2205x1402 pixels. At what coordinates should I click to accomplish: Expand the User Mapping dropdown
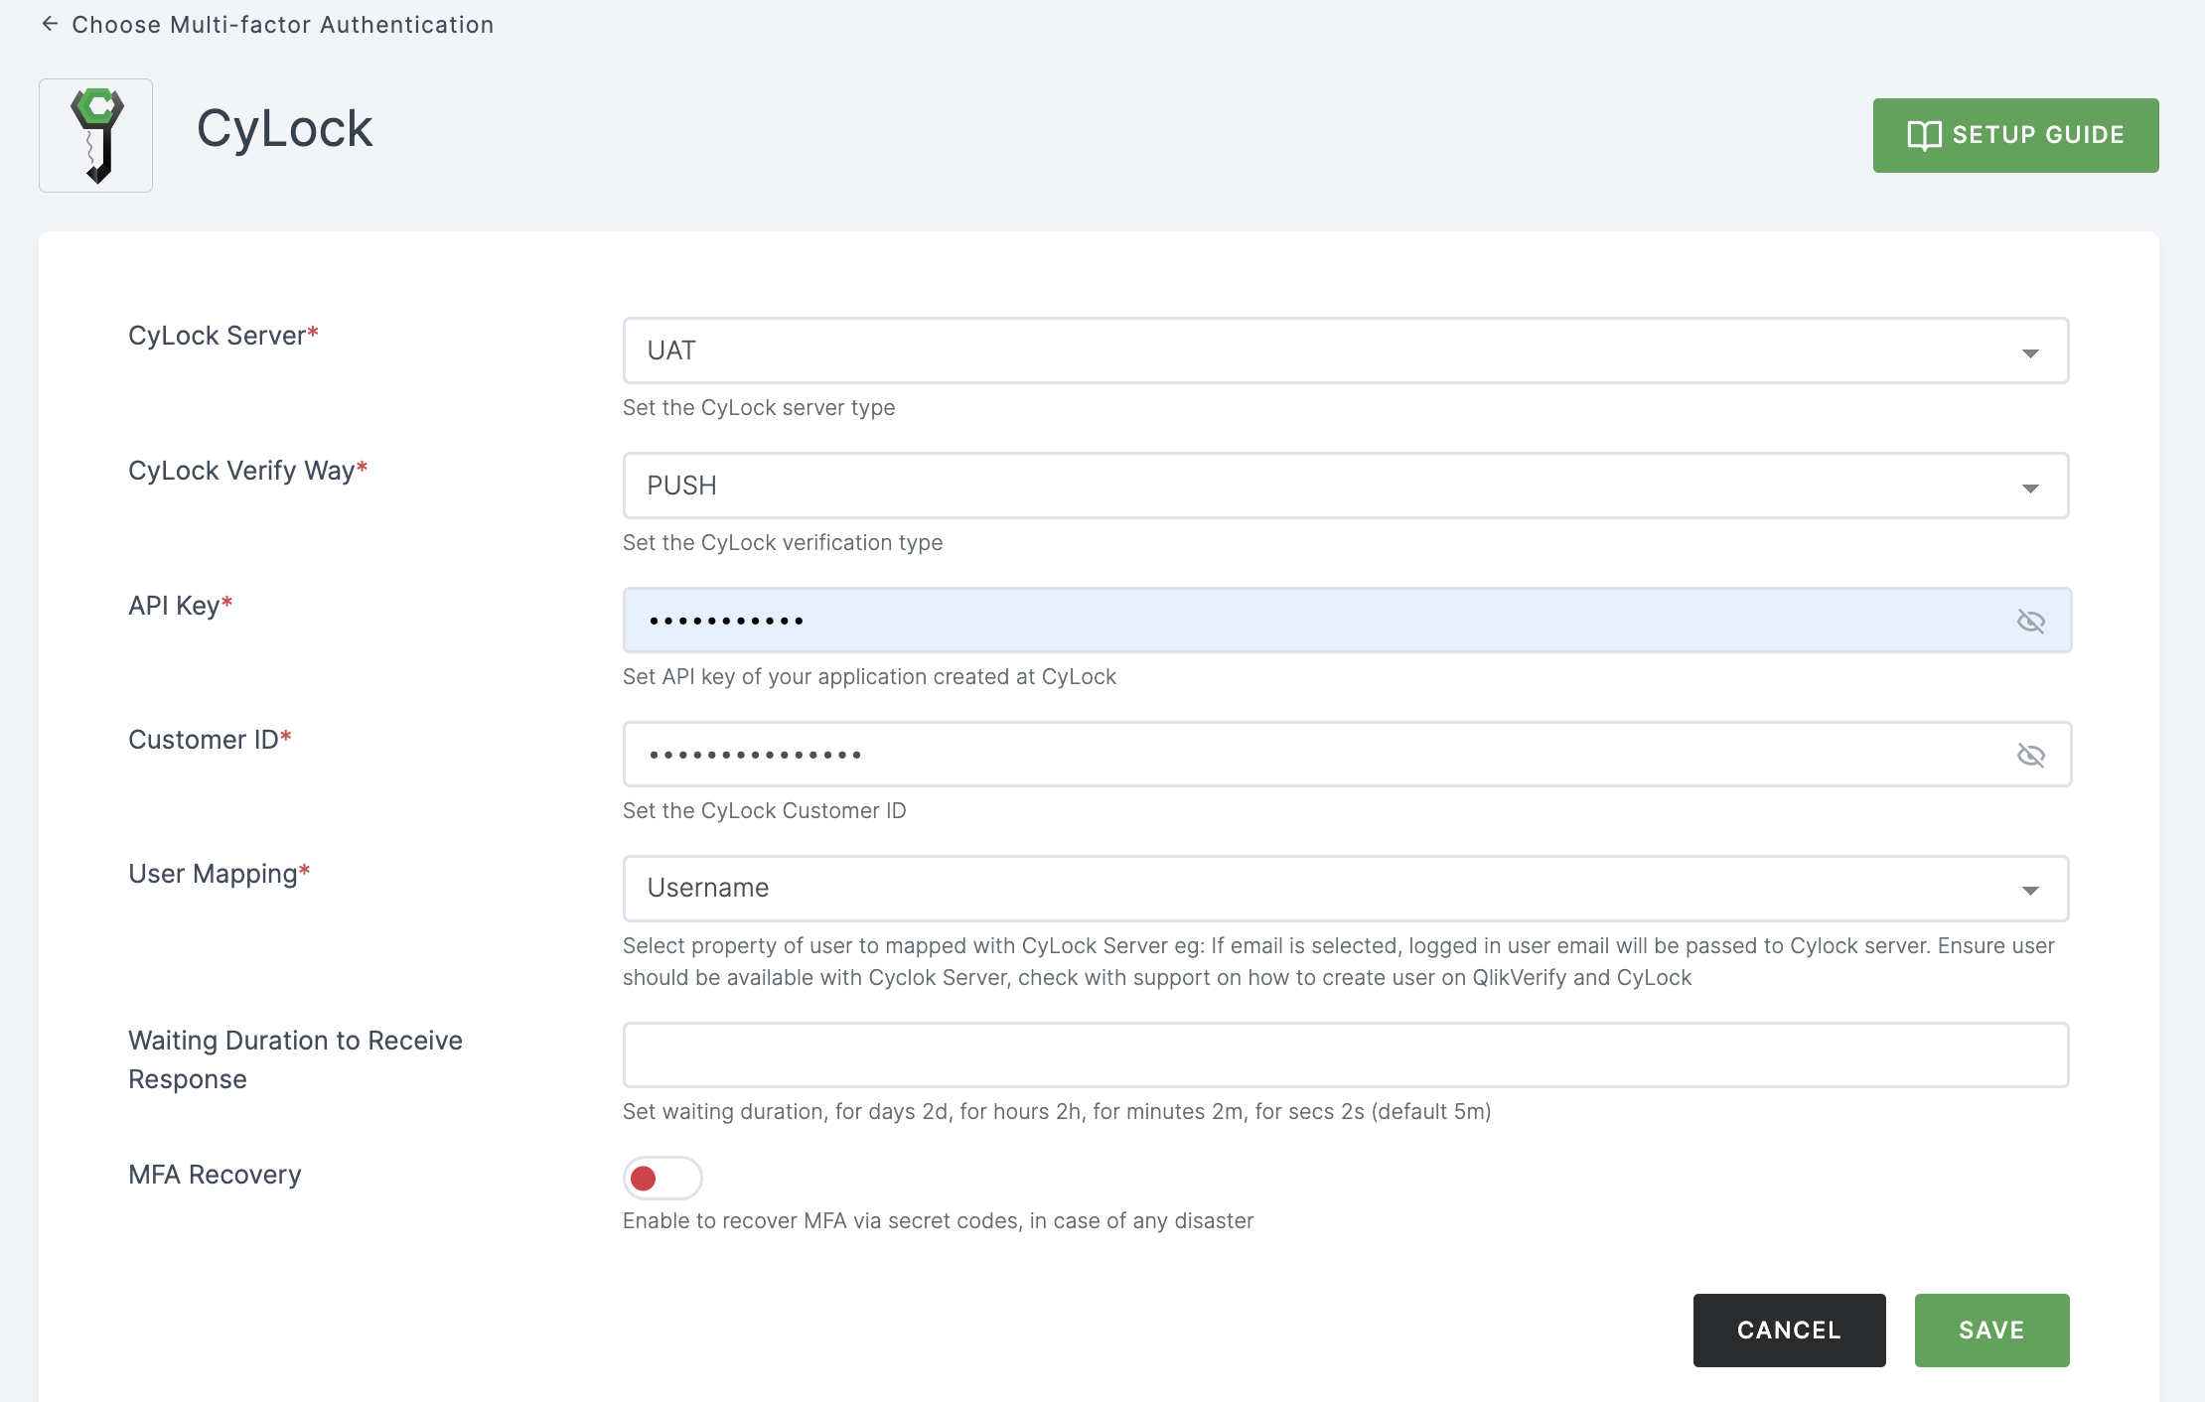coord(2031,887)
